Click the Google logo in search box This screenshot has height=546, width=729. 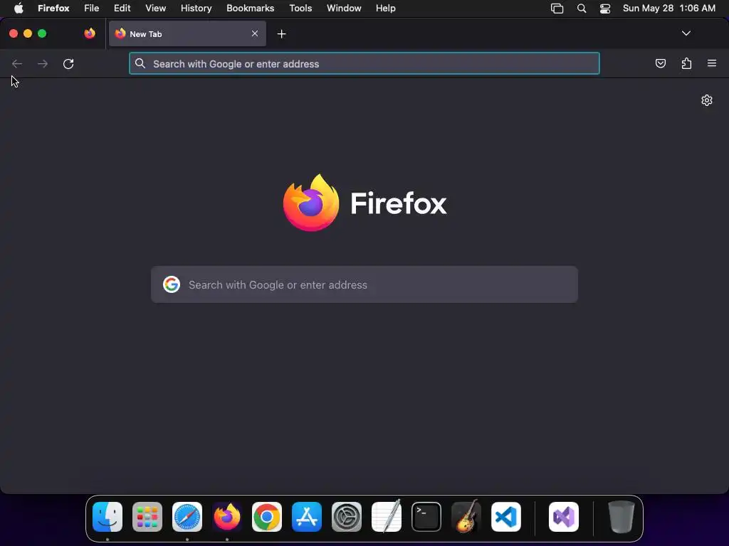coord(172,284)
